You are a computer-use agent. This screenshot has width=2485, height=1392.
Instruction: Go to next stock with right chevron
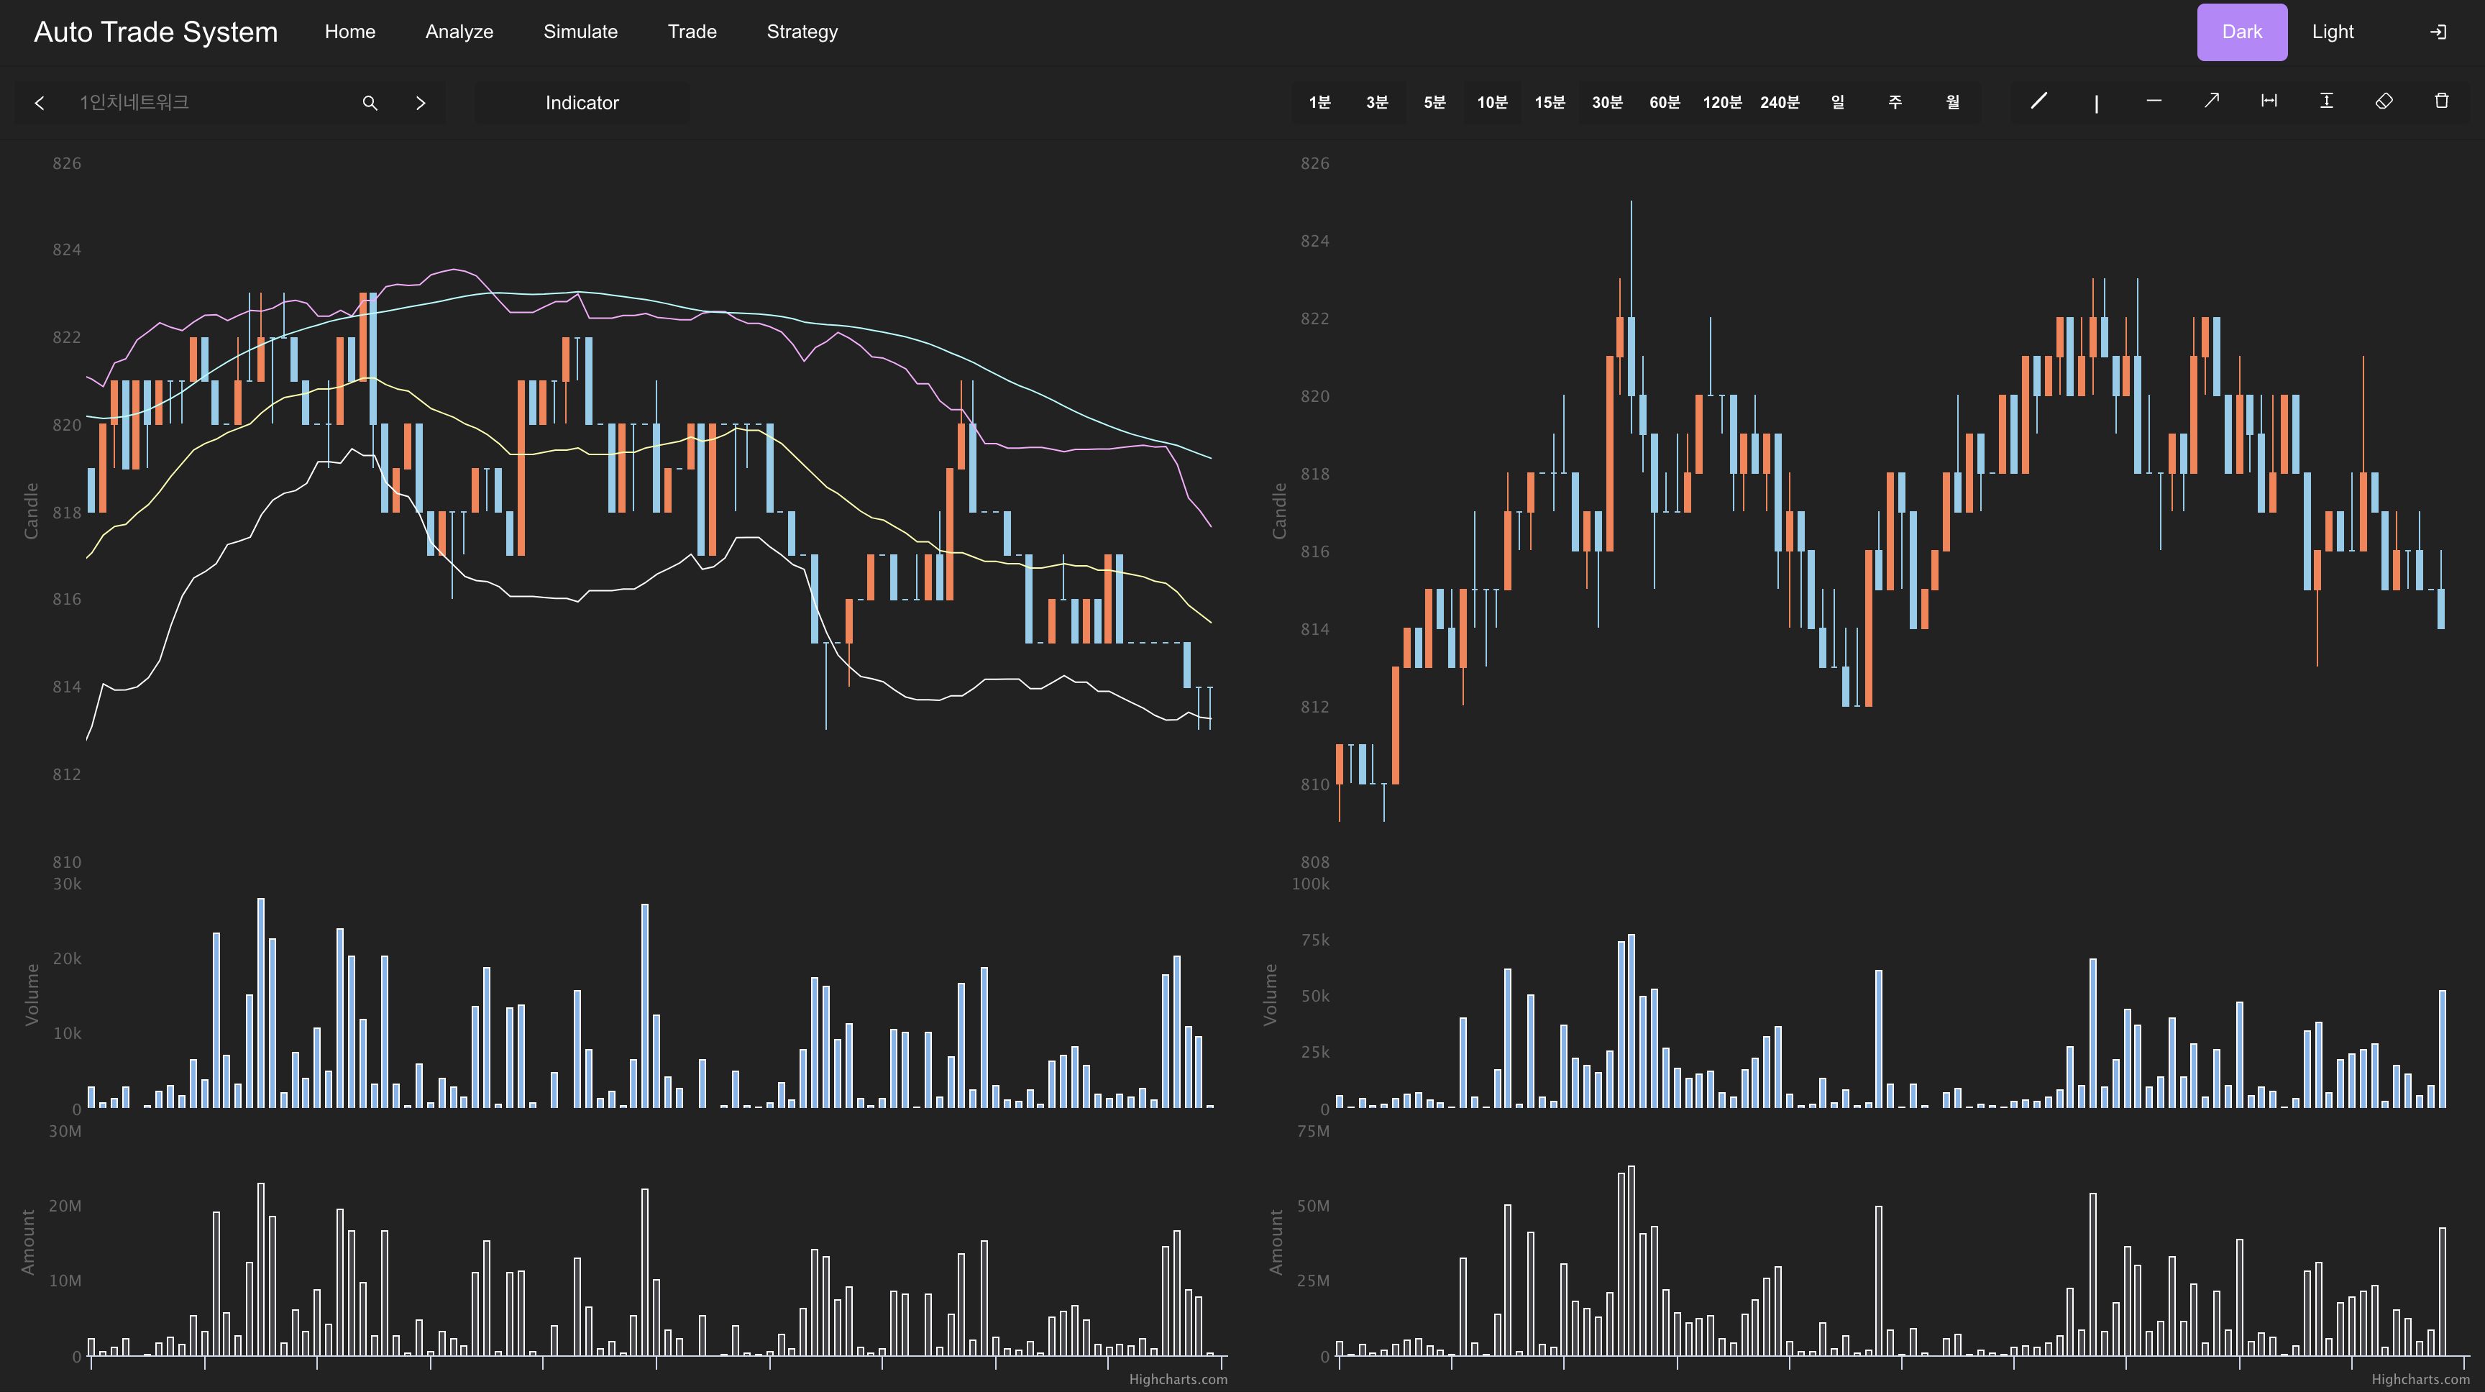421,102
